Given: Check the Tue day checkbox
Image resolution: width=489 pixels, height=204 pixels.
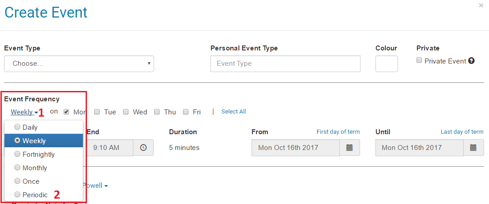Looking at the screenshot, I should click(x=97, y=112).
